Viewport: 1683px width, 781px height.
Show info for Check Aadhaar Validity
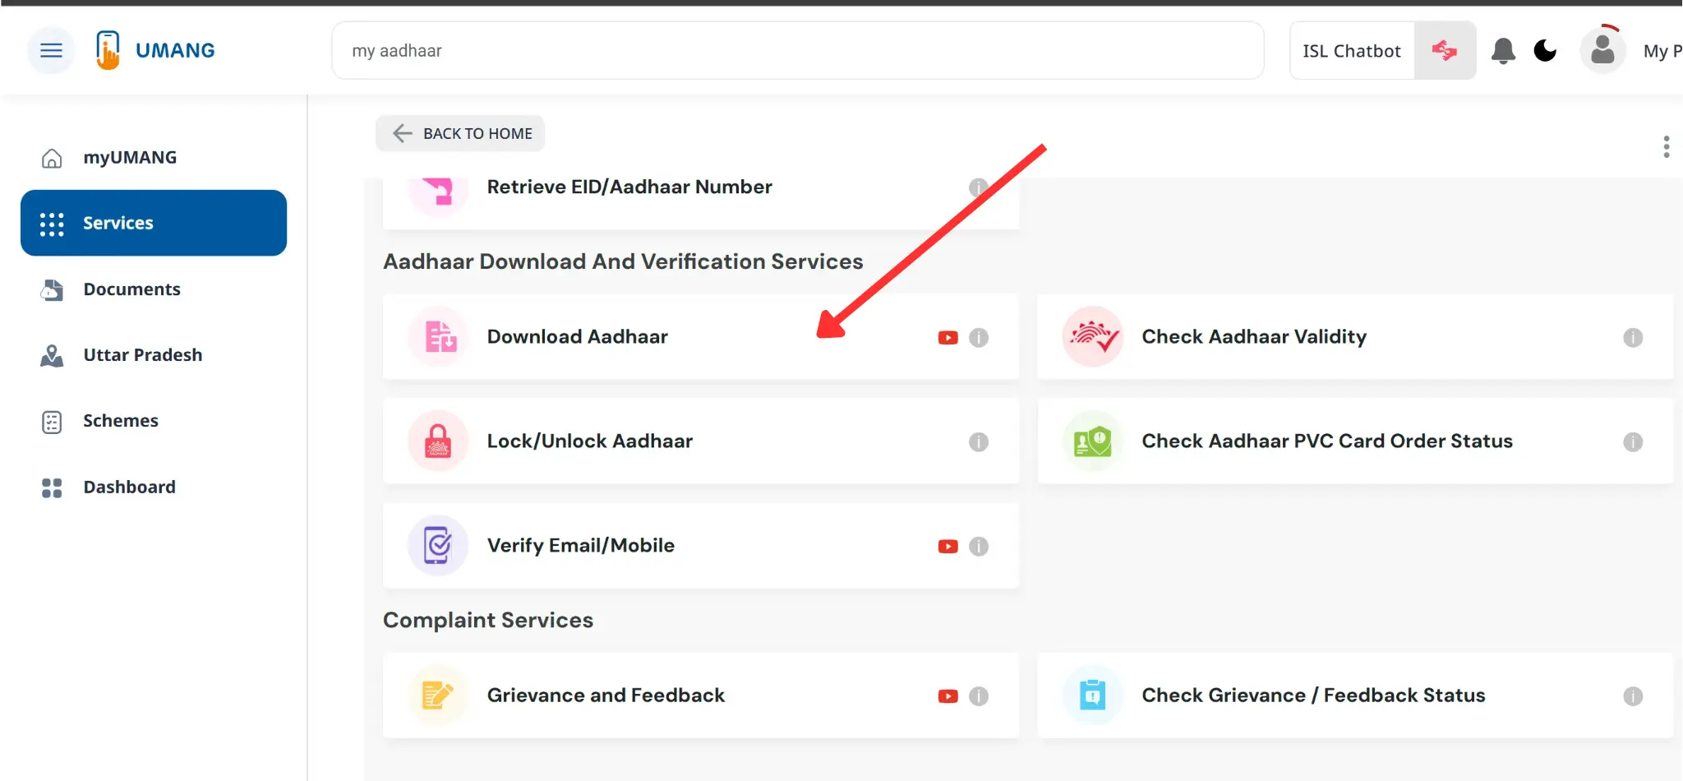[1632, 338]
